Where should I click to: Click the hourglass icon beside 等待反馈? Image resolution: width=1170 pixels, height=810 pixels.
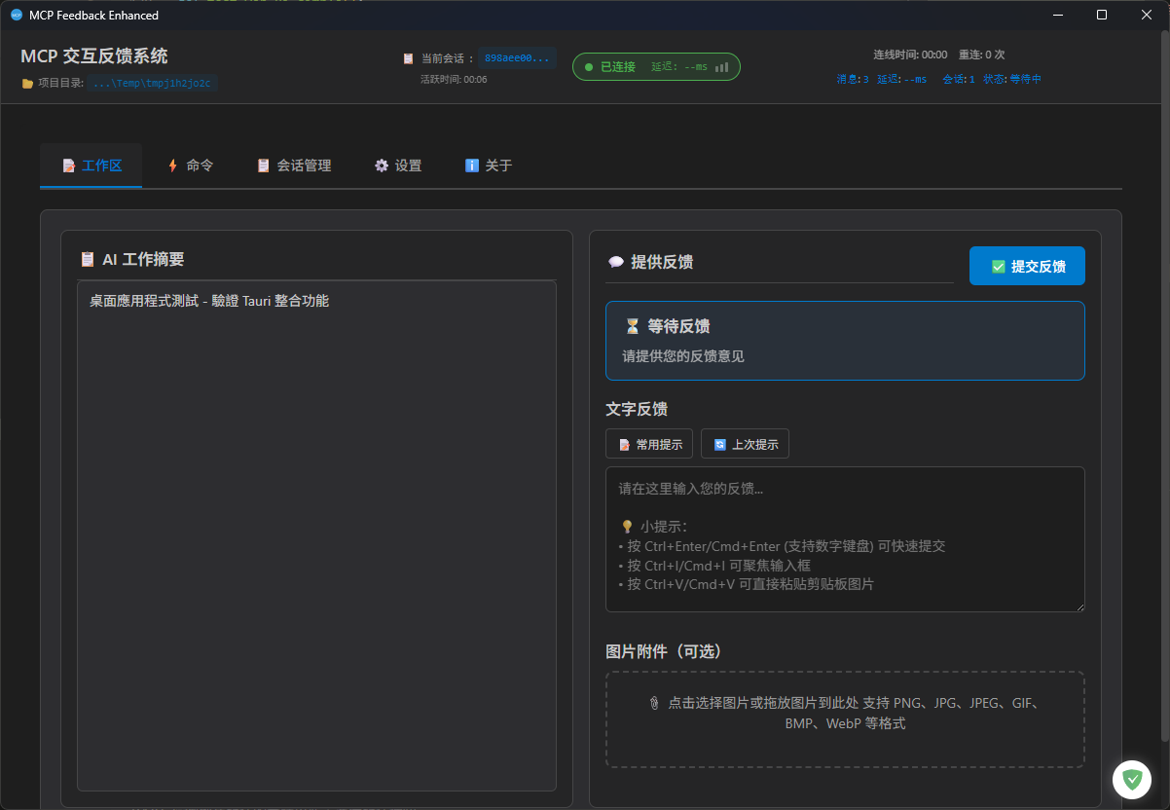pos(633,326)
